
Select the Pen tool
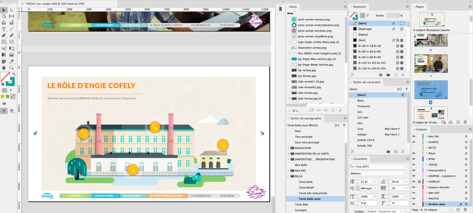[x=4, y=35]
